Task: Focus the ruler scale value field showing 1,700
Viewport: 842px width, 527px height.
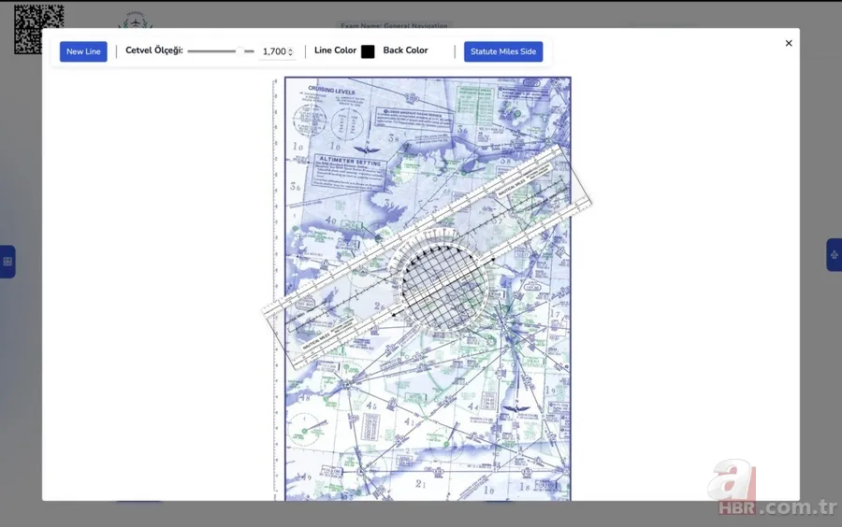Action: point(272,51)
